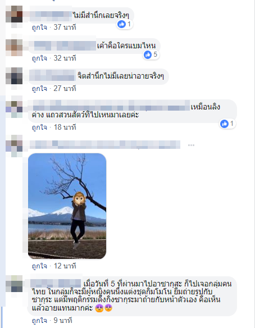Like the comment posted 27 นาที ago

39,88
